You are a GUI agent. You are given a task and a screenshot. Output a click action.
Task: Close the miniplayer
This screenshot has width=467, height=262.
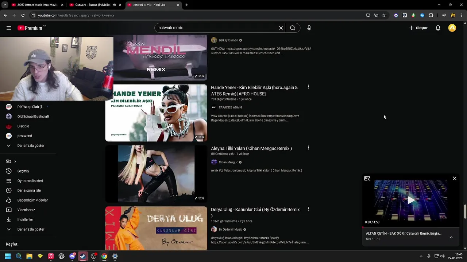tap(455, 178)
